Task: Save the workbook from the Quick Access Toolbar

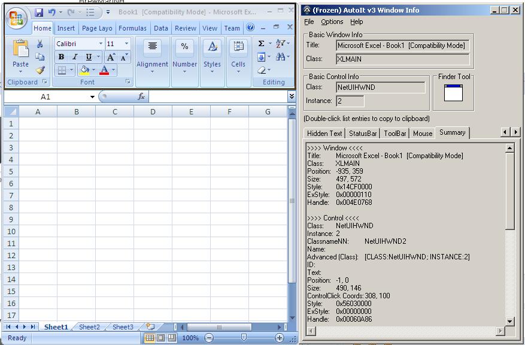Action: 39,13
